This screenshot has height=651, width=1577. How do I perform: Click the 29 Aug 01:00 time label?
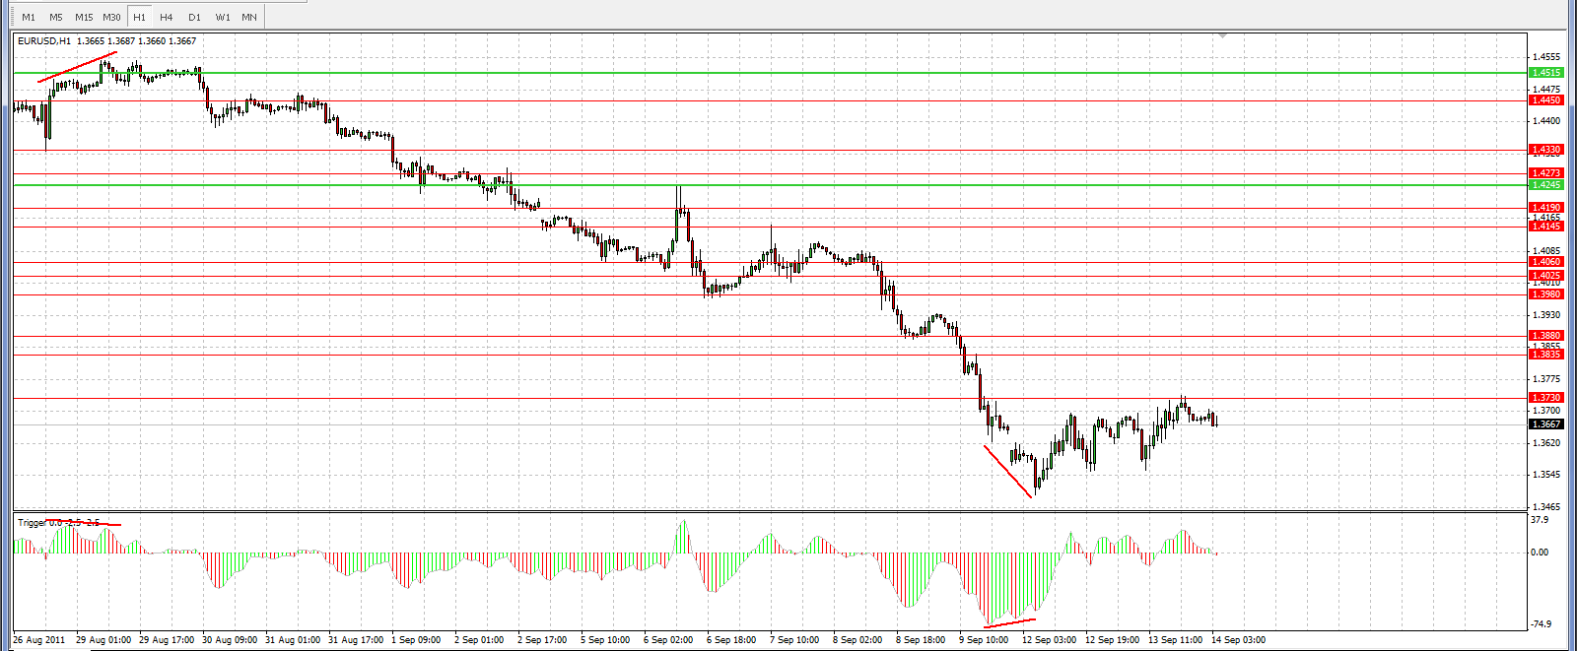tap(103, 640)
